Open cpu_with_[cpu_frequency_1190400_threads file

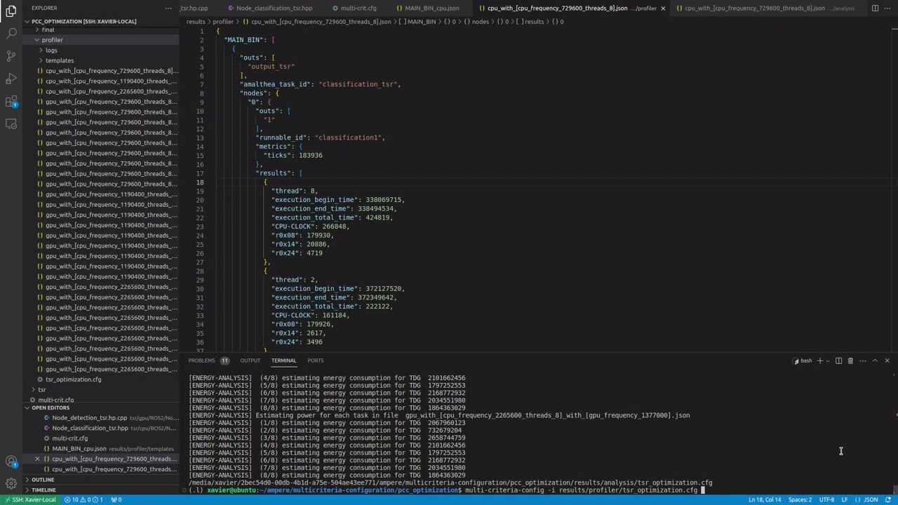tap(111, 81)
